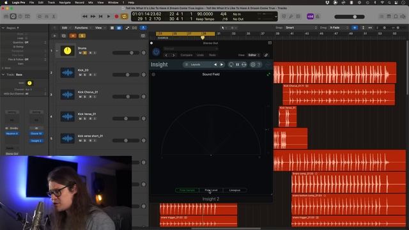Turn the Kick_03 pan knob
409x230 pixels.
click(x=143, y=75)
